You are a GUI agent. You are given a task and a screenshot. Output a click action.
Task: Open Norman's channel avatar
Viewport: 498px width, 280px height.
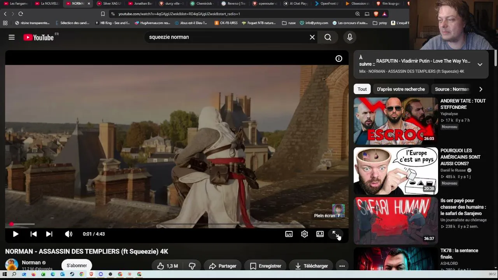tap(12, 265)
